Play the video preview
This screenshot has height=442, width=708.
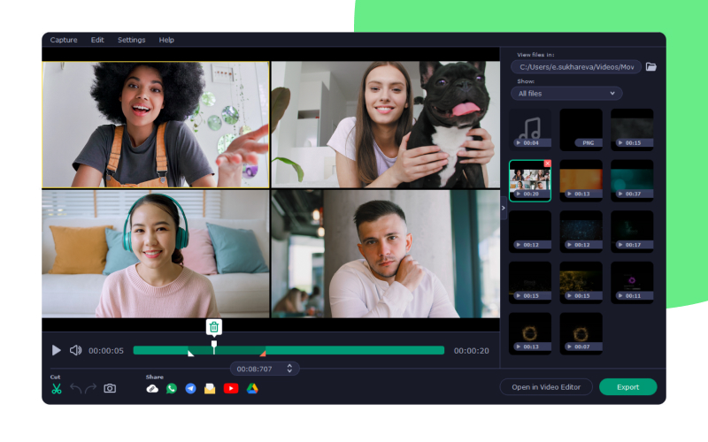(x=56, y=350)
